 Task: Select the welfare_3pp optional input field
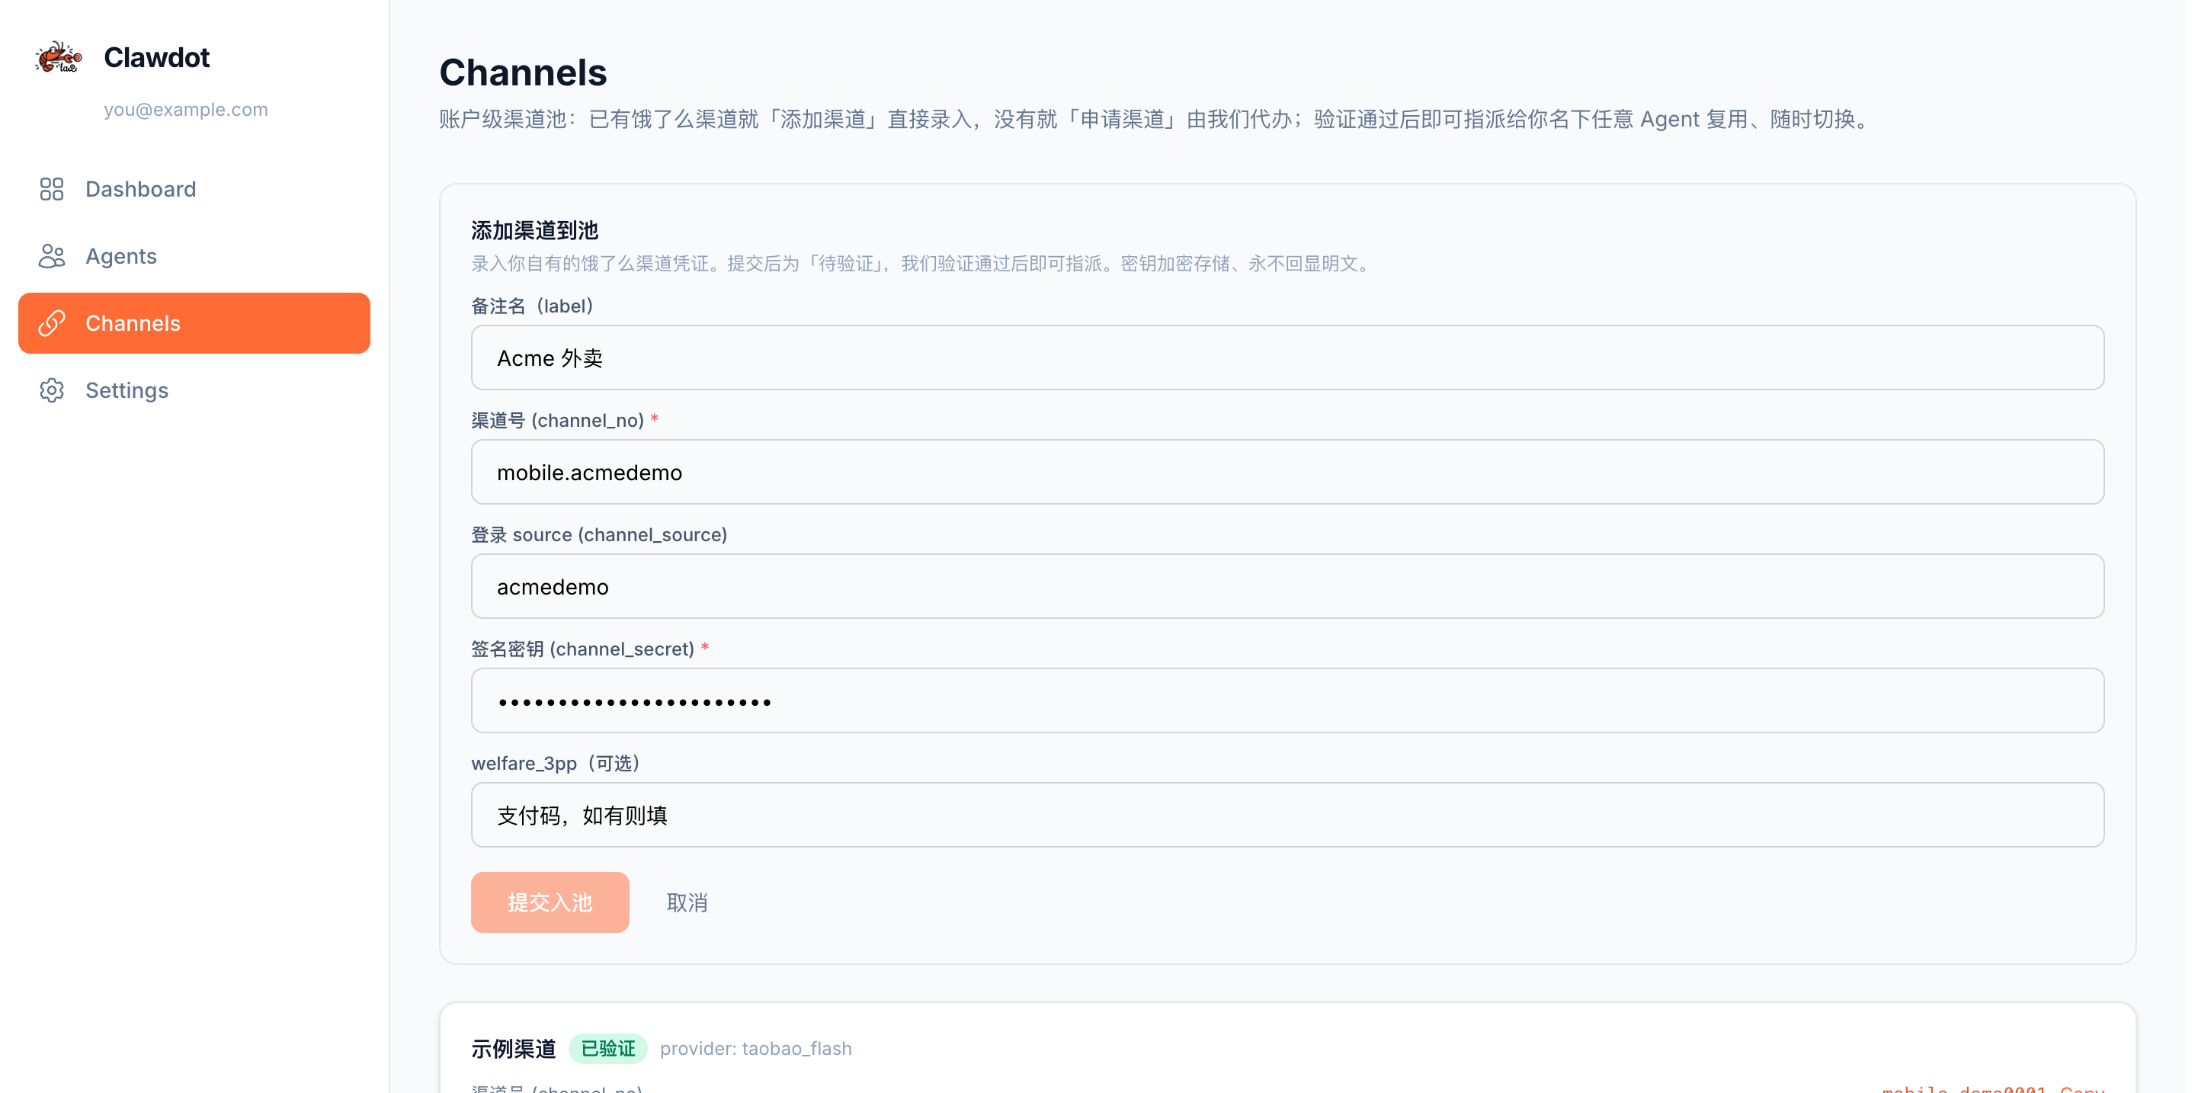coord(1287,815)
